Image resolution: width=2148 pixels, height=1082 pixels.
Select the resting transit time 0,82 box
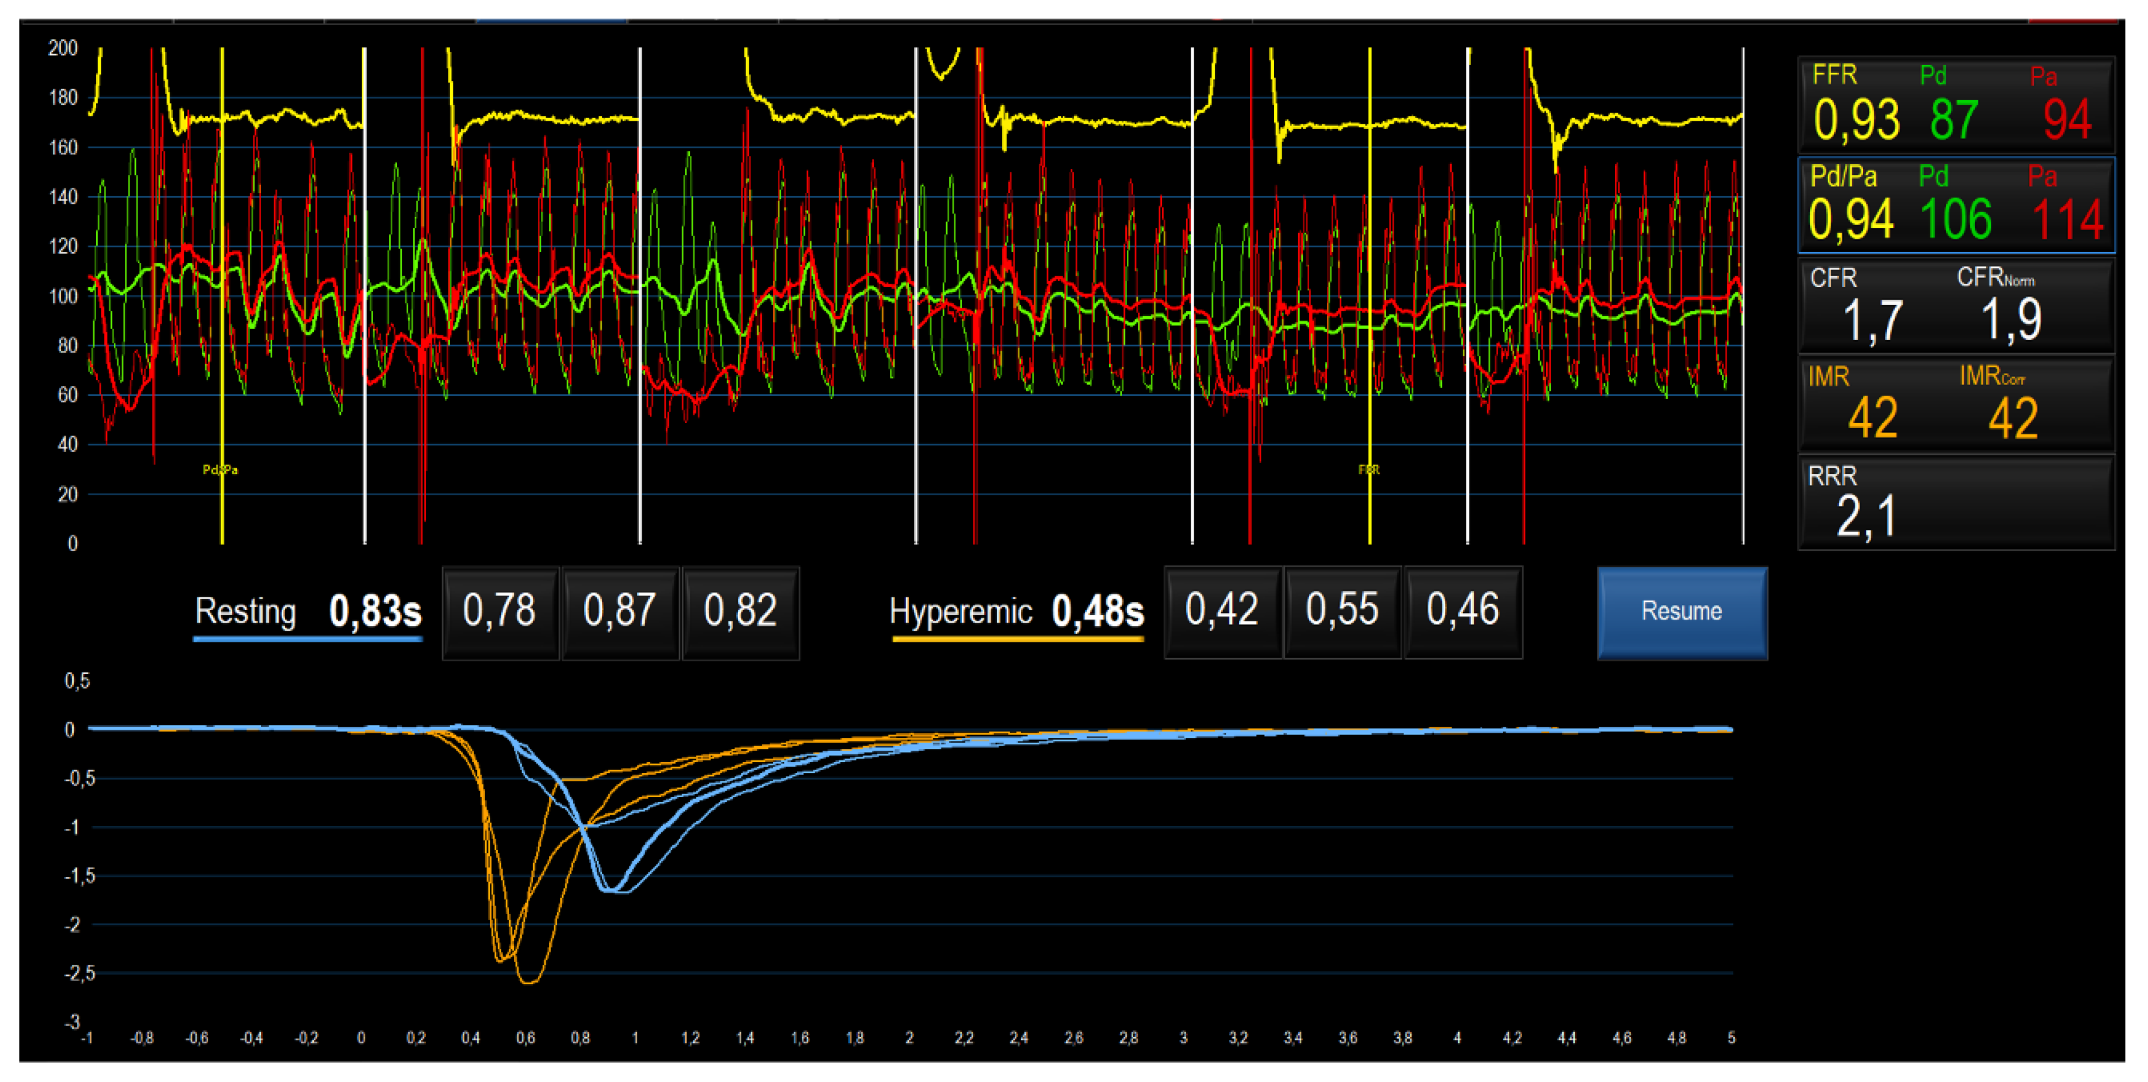click(740, 613)
